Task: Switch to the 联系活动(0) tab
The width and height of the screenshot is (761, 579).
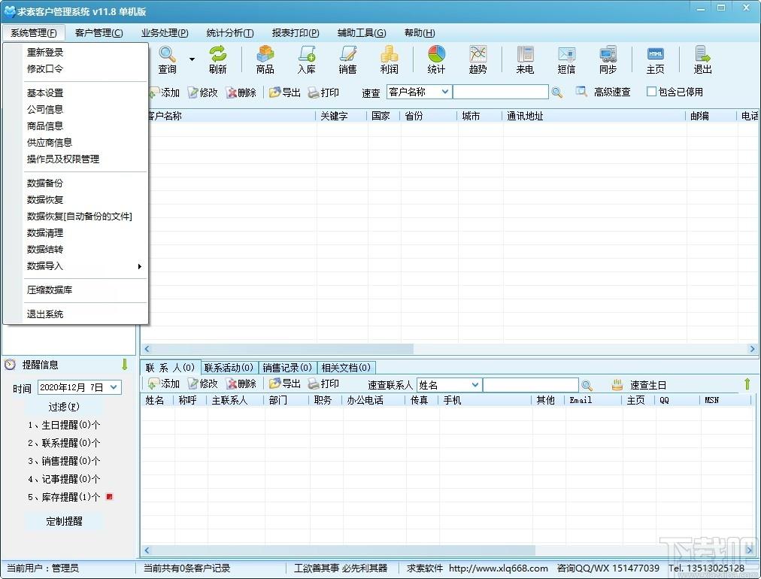Action: (x=229, y=368)
